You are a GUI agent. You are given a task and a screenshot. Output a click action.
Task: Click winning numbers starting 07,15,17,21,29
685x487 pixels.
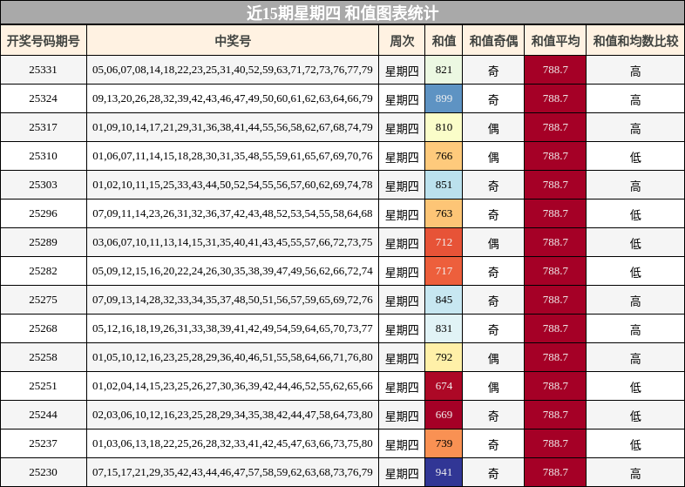(x=233, y=472)
